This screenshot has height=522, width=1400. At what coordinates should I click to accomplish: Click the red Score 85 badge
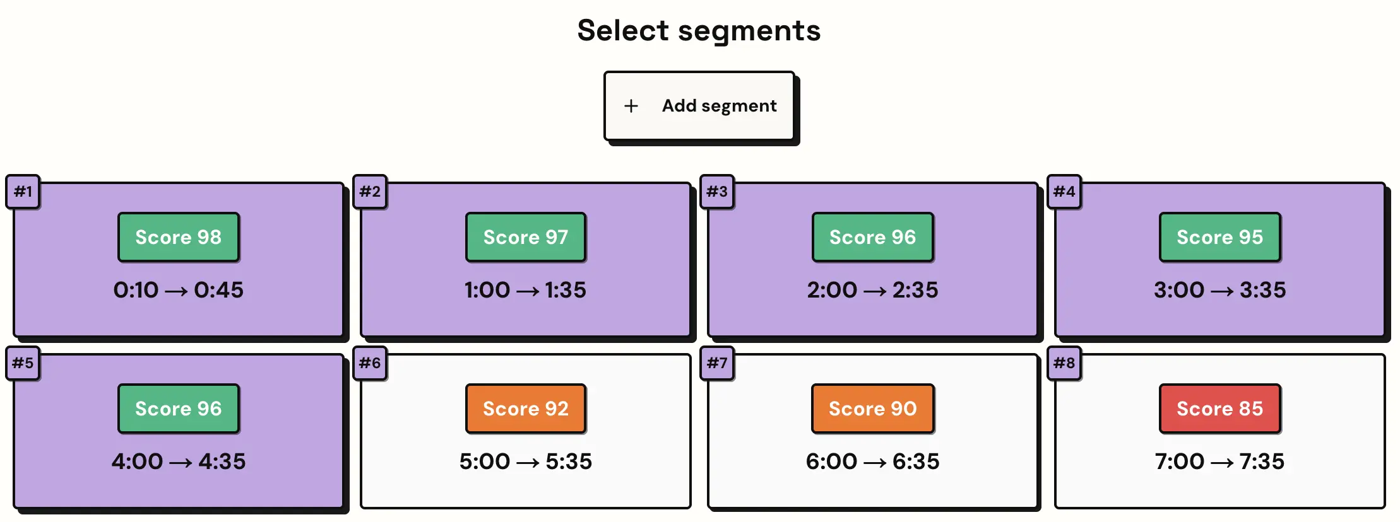(x=1219, y=409)
